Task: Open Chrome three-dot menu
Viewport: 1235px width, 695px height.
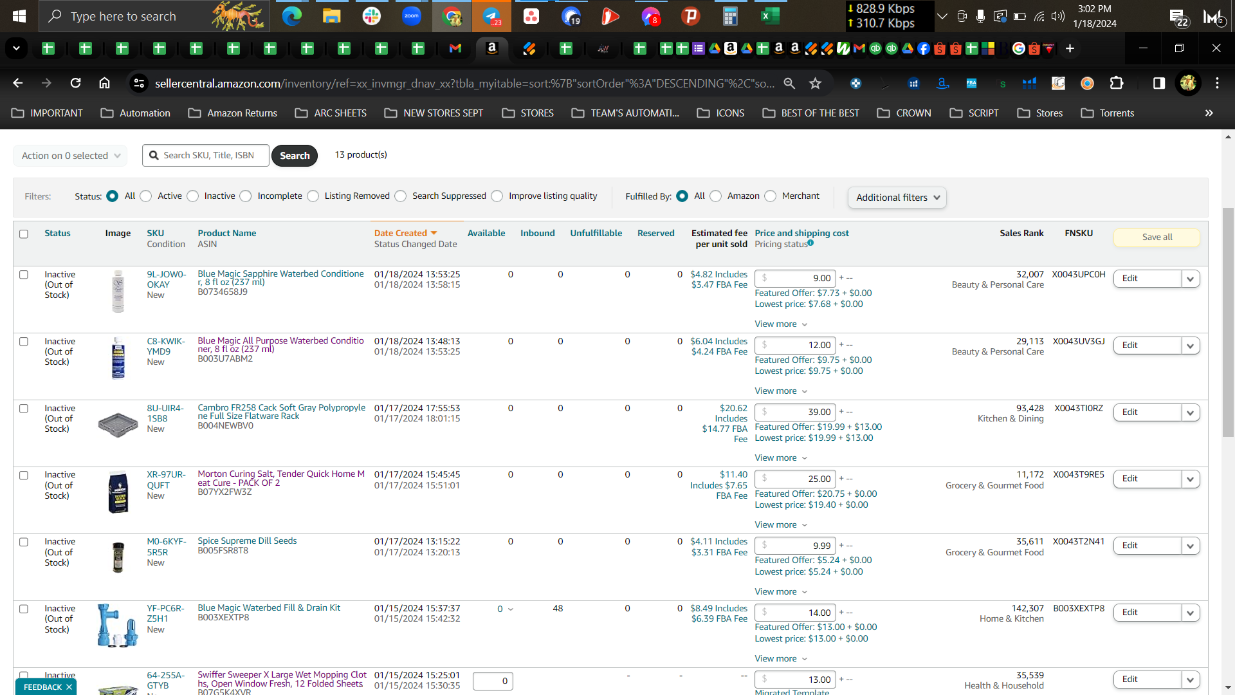Action: click(x=1217, y=83)
